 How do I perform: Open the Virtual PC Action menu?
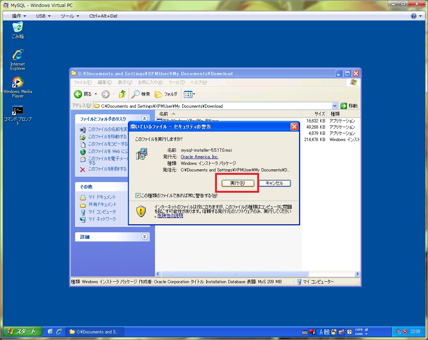(19, 16)
